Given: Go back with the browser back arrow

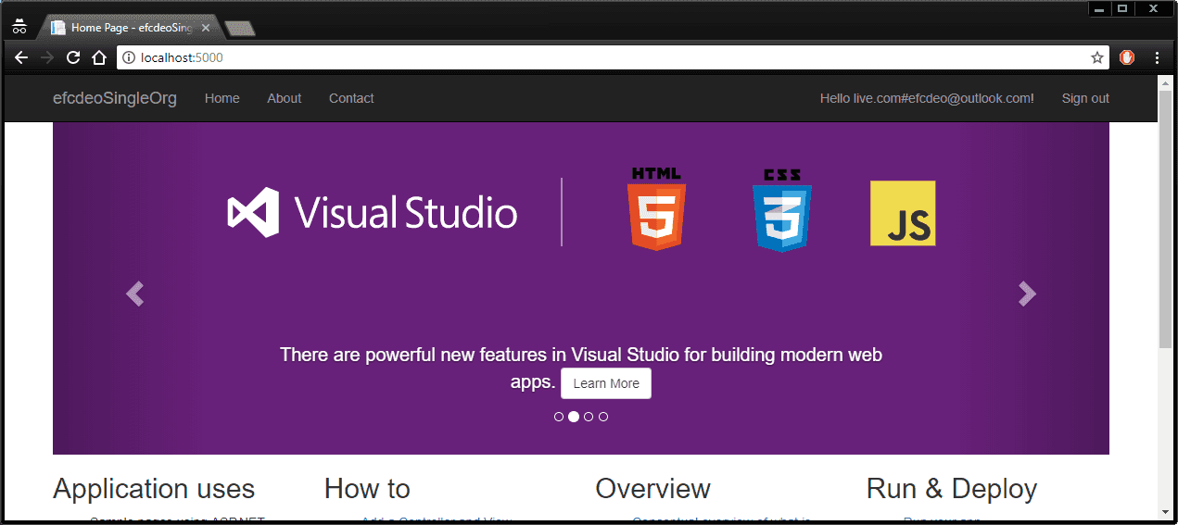Looking at the screenshot, I should click(21, 57).
